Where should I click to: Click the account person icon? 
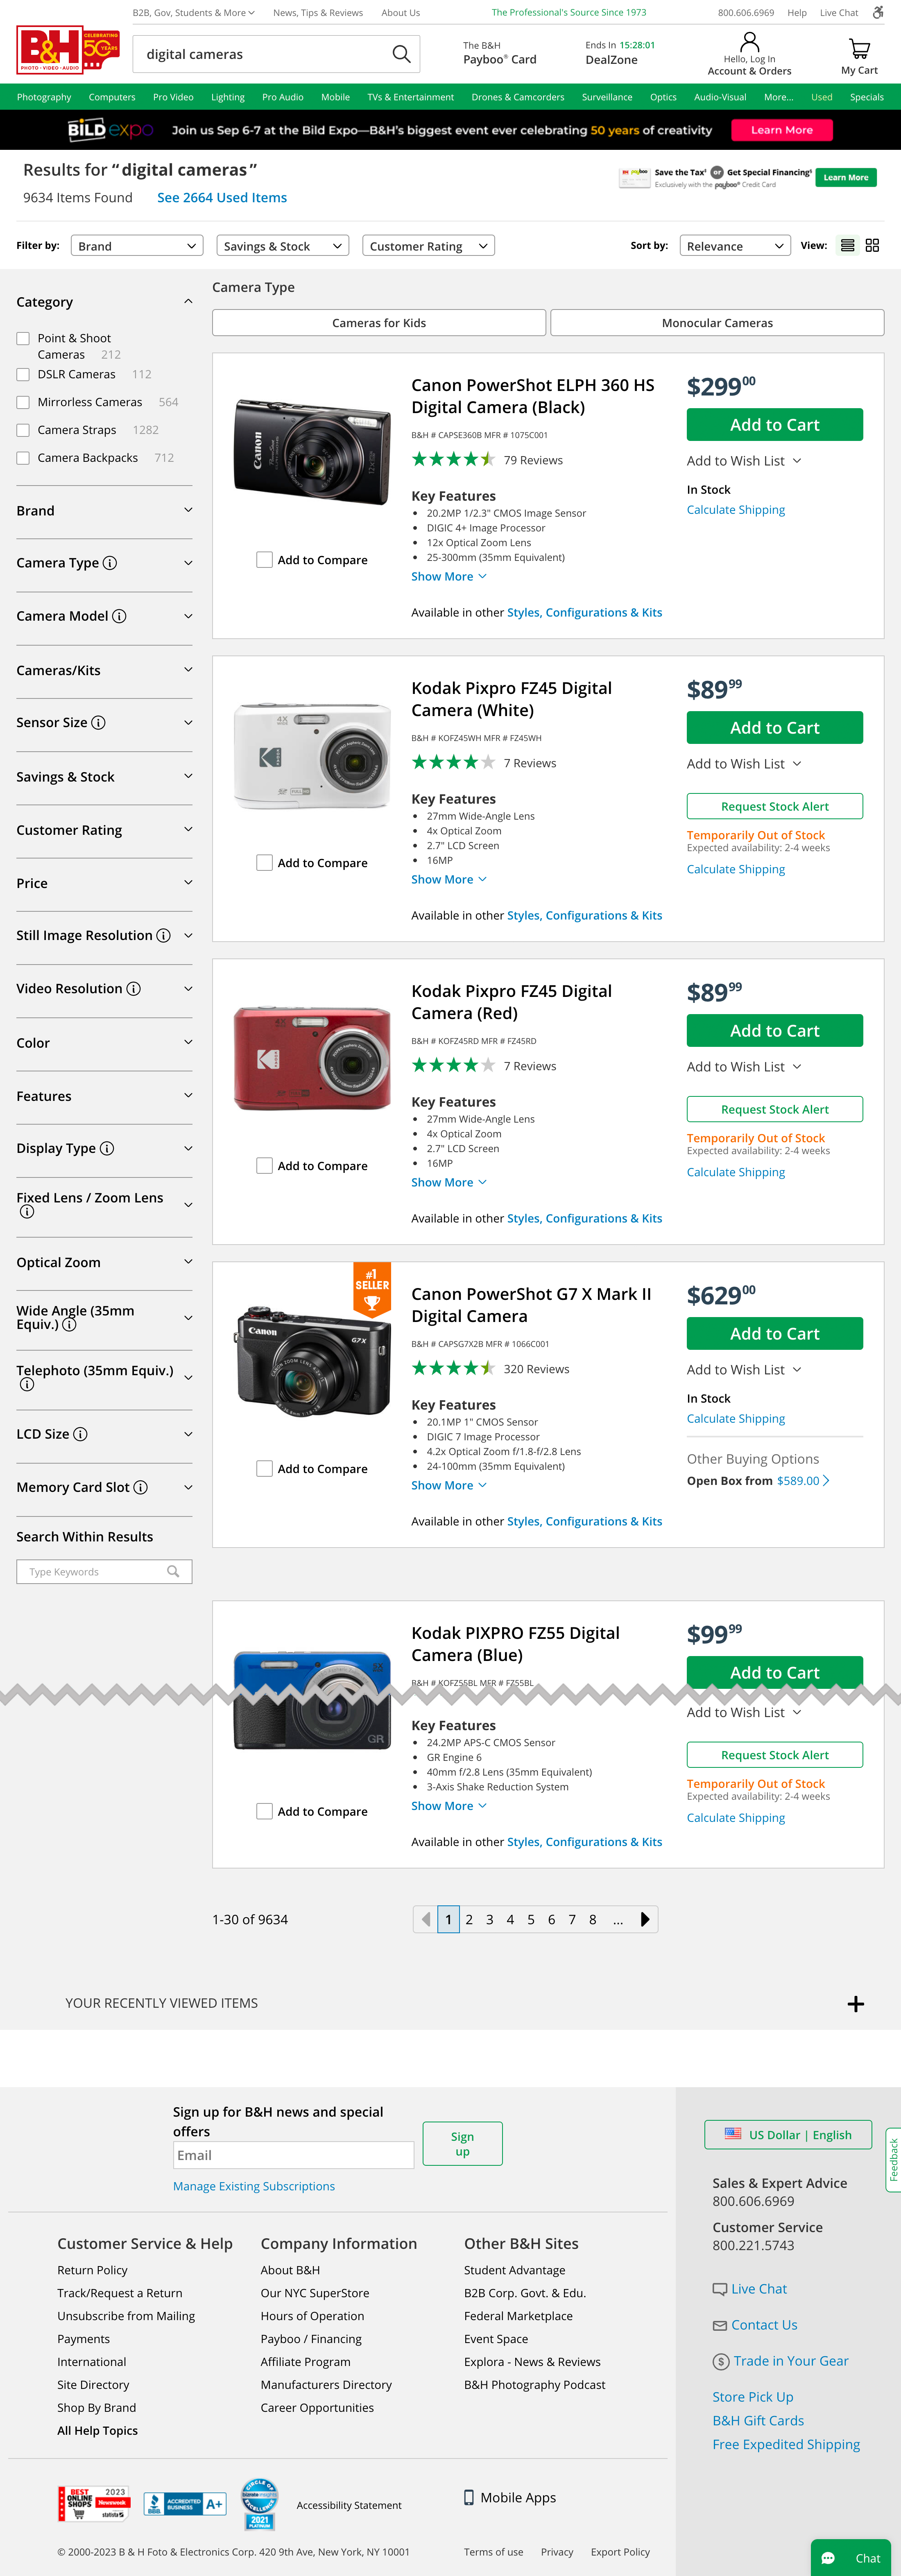749,41
